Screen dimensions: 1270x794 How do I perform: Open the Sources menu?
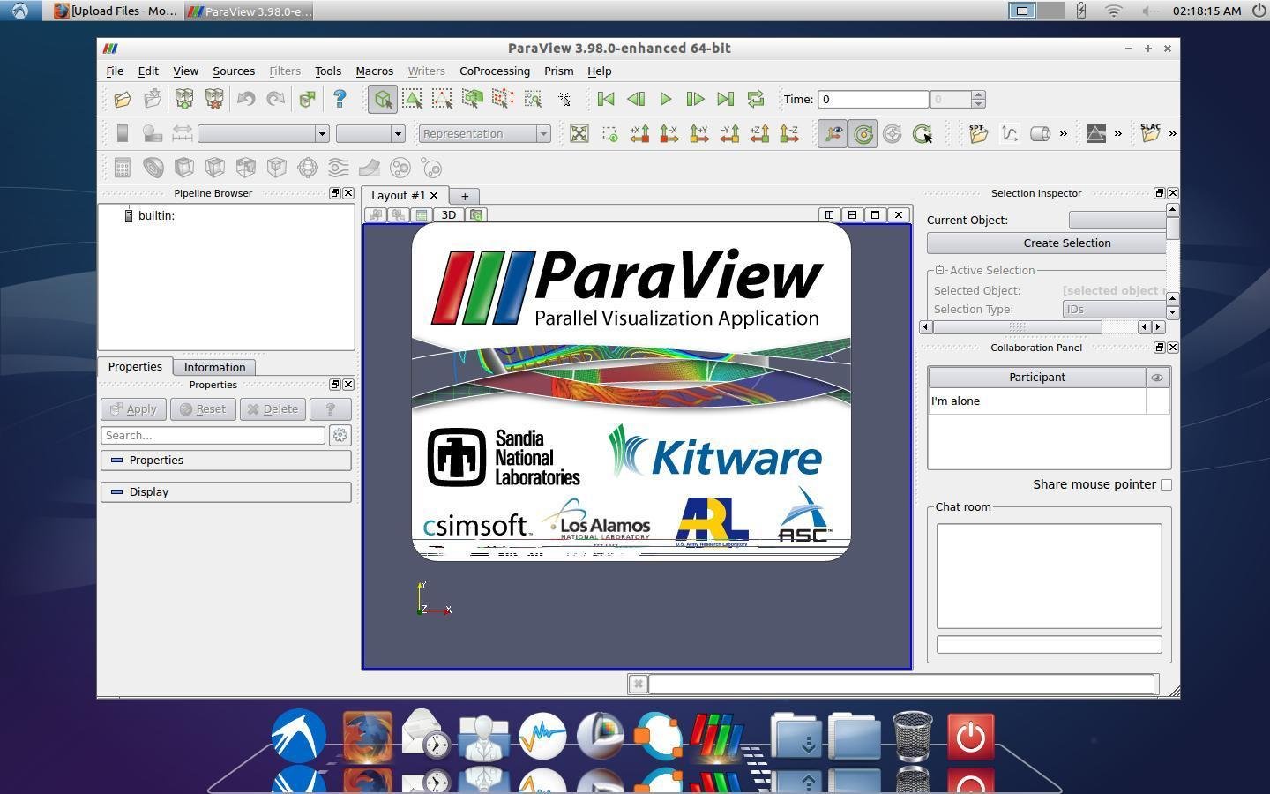pyautogui.click(x=234, y=71)
